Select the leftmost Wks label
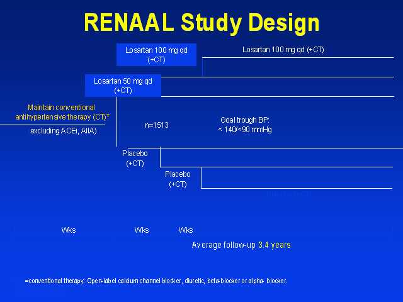This screenshot has height=302, width=403. pyautogui.click(x=69, y=230)
